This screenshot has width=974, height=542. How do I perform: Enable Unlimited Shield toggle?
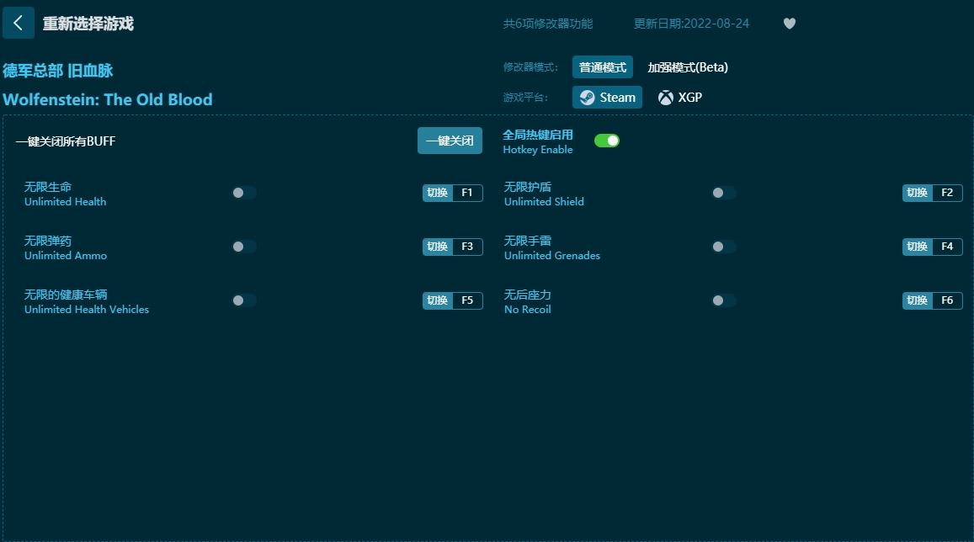pyautogui.click(x=723, y=193)
